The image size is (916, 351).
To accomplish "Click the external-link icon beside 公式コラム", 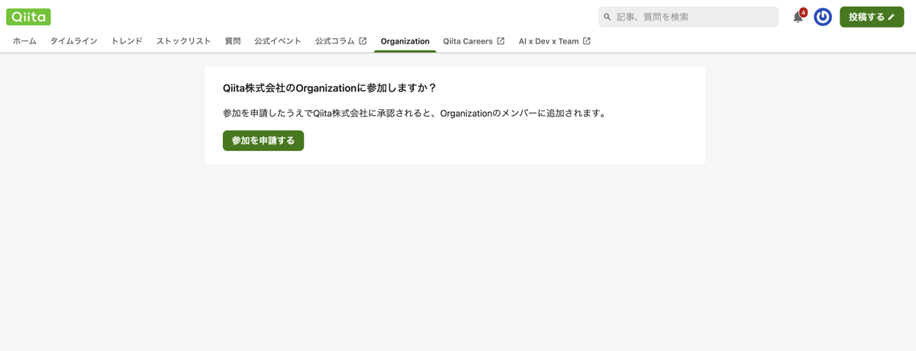I will (x=363, y=41).
